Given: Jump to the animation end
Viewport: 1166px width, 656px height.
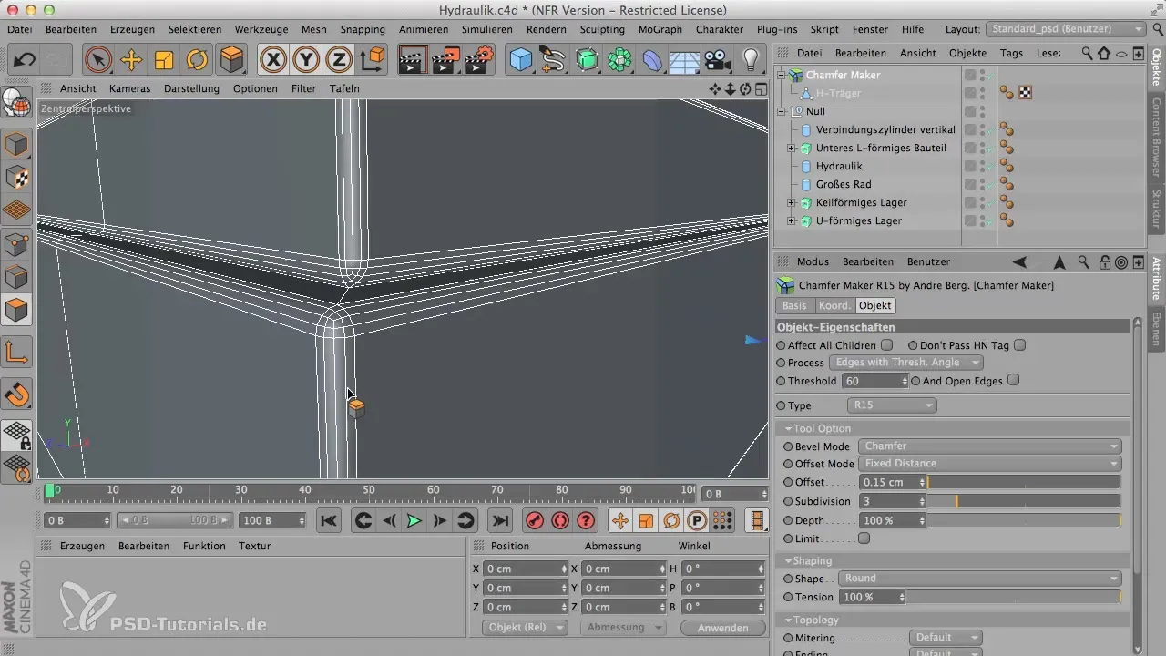Looking at the screenshot, I should 499,520.
